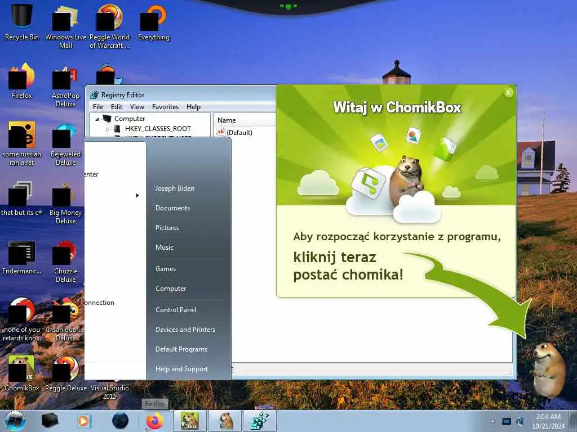Show hidden system tray icons
This screenshot has width=577, height=432.
(x=492, y=421)
